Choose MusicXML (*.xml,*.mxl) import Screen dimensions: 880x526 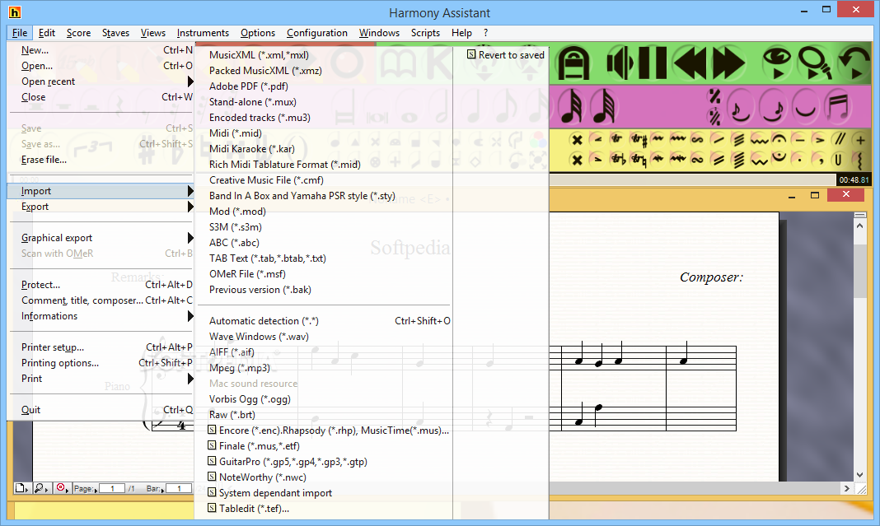pyautogui.click(x=259, y=55)
